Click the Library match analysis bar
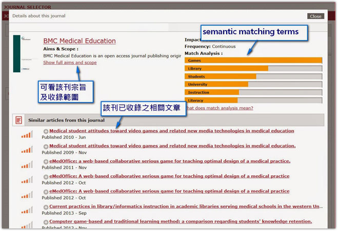 click(253, 69)
